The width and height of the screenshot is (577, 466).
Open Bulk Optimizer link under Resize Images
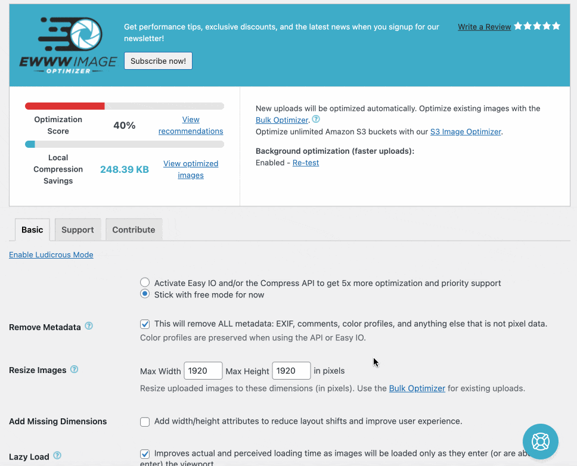point(417,389)
